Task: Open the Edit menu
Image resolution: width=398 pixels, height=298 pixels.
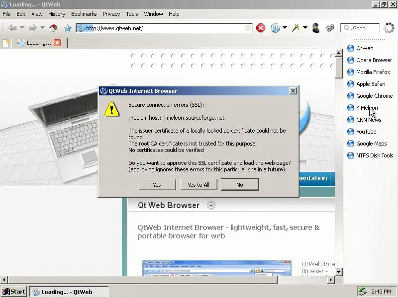Action: click(x=21, y=14)
